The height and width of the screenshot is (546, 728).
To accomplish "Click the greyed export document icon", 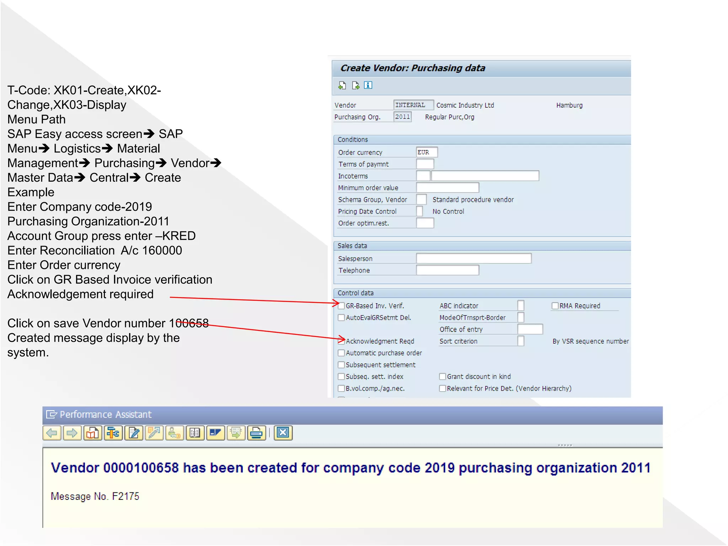I will coord(236,433).
